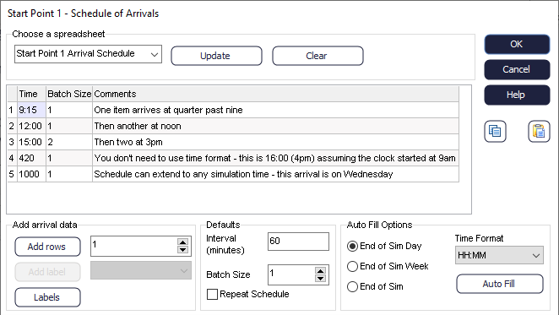559x315 pixels.
Task: Click the Update button
Action: coord(216,56)
